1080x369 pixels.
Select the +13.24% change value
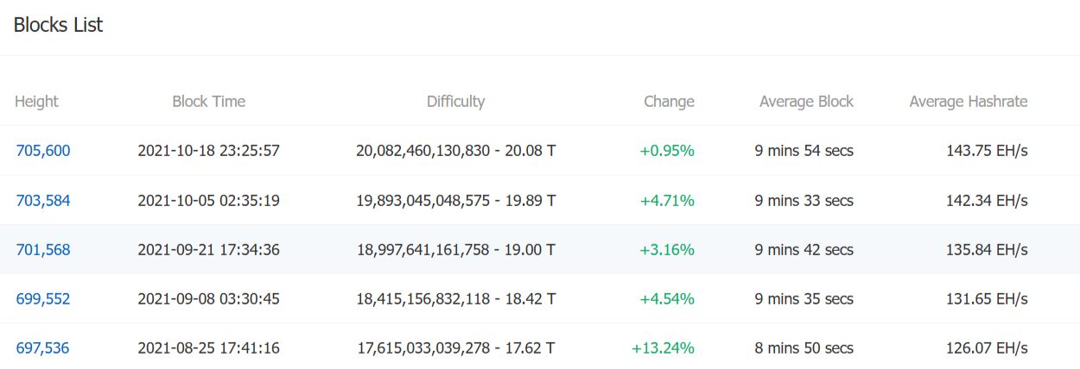tap(663, 348)
